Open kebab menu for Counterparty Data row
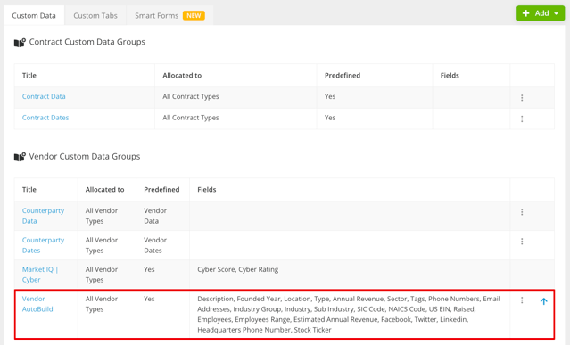The image size is (570, 345). click(522, 212)
